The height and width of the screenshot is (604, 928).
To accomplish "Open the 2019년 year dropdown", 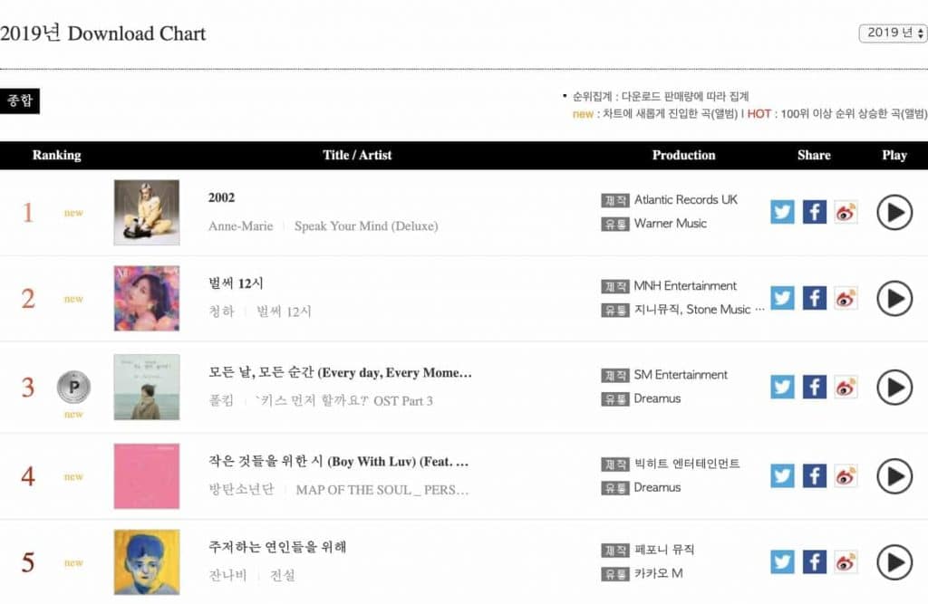I will click(x=893, y=33).
